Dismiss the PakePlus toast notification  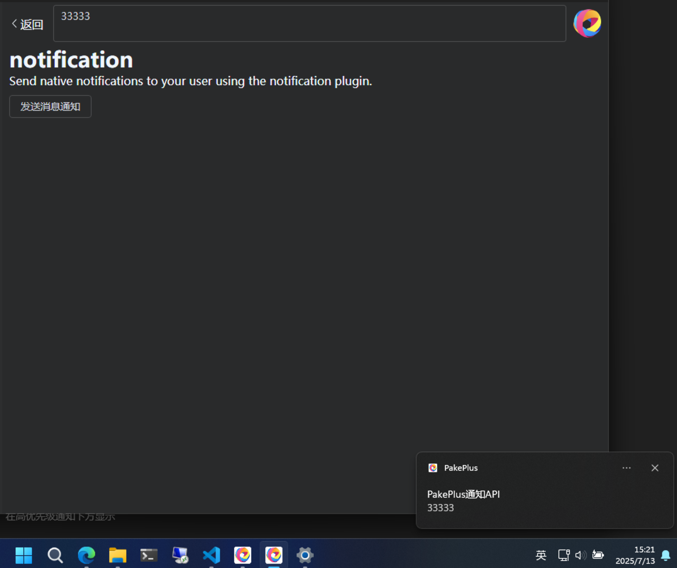655,468
